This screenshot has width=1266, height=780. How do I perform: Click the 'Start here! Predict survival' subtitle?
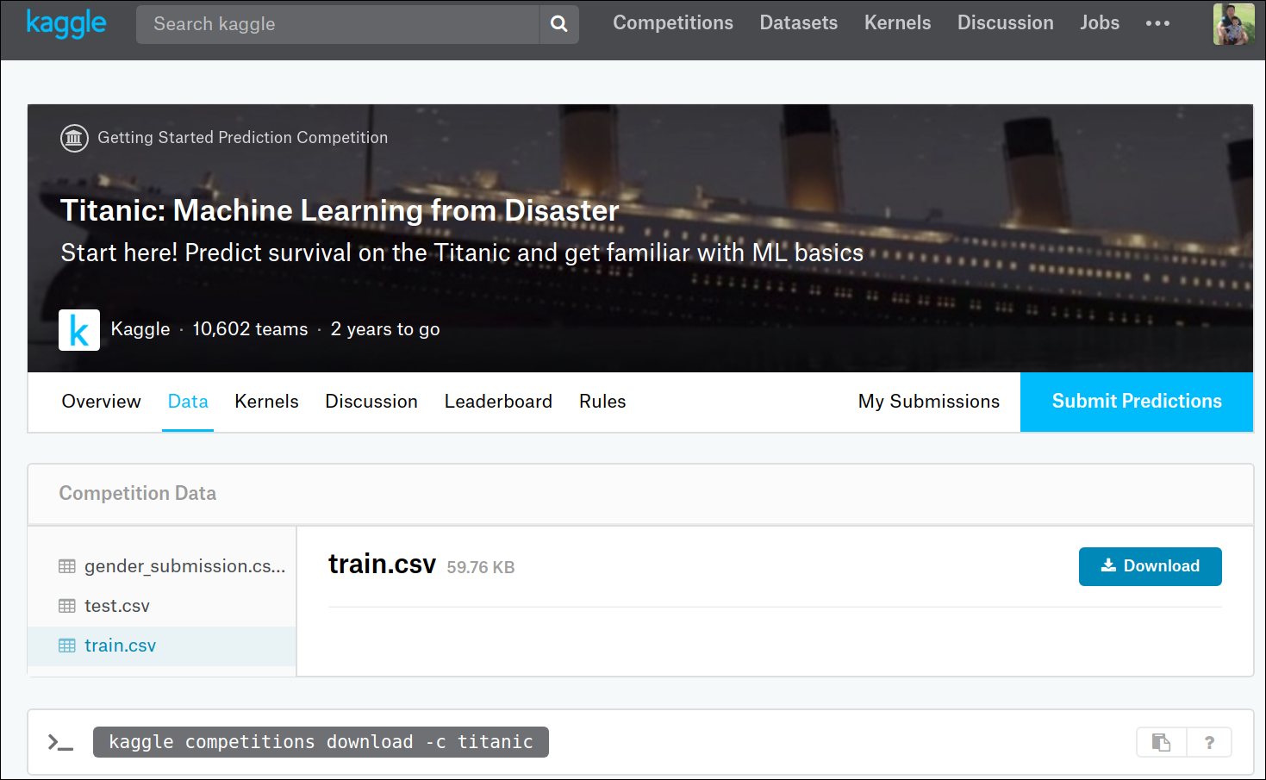pos(462,253)
